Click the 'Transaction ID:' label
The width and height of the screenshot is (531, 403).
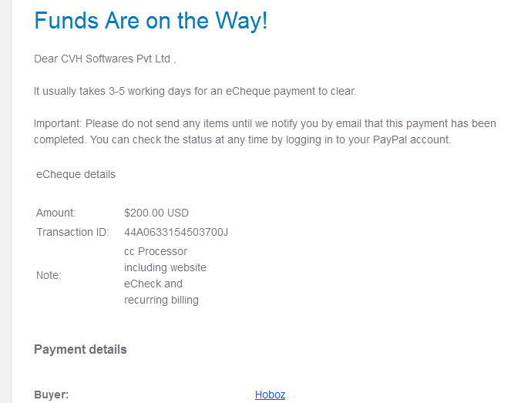pos(72,232)
